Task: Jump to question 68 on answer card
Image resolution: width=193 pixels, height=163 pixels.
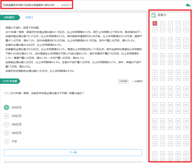Action: click(x=170, y=128)
